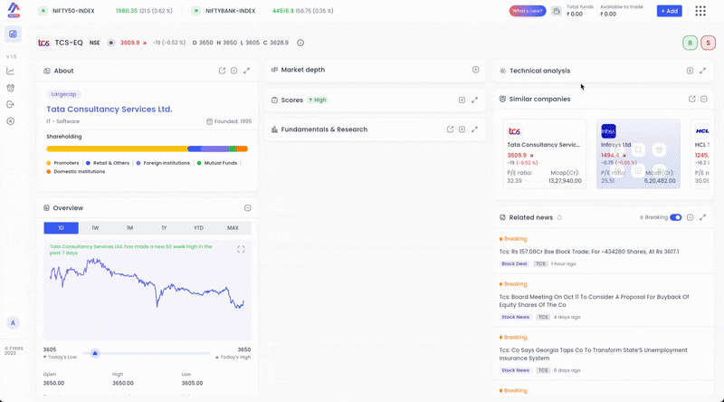This screenshot has height=402, width=724.
Task: Switch to 1M chart range
Action: point(129,228)
